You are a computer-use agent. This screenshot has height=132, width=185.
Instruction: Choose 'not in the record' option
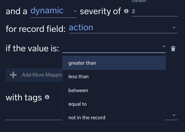point(87,118)
